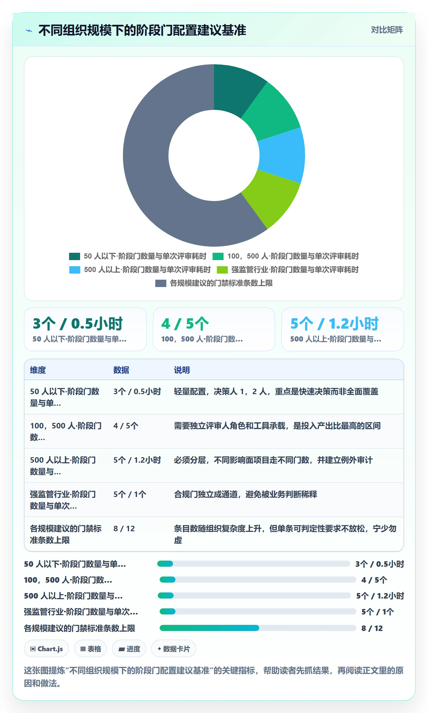This screenshot has height=713, width=428.
Task: Select table cell 3个 / 0.5小时
Action: click(x=137, y=391)
